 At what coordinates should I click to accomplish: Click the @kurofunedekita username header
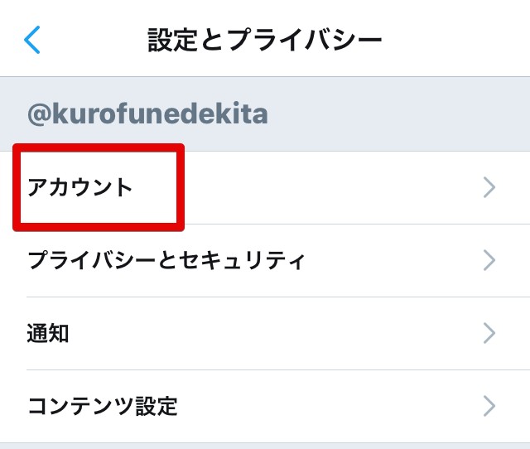[148, 114]
